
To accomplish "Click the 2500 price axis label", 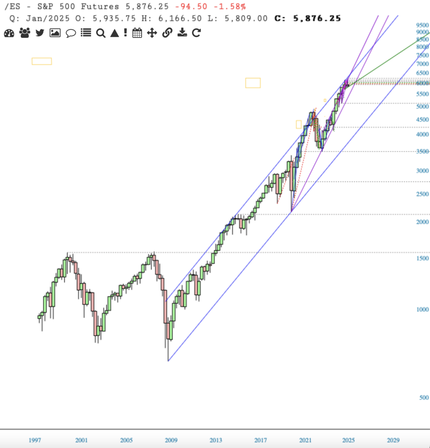I will (x=423, y=194).
